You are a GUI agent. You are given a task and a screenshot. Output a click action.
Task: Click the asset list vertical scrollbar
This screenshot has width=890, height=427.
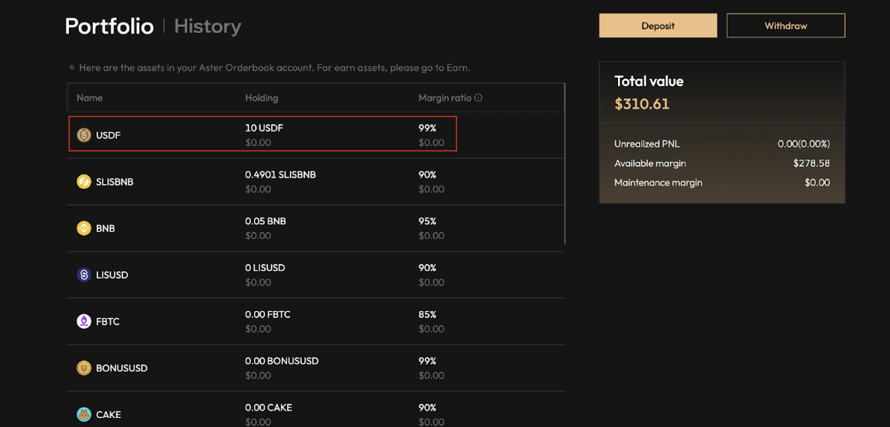pos(564,165)
